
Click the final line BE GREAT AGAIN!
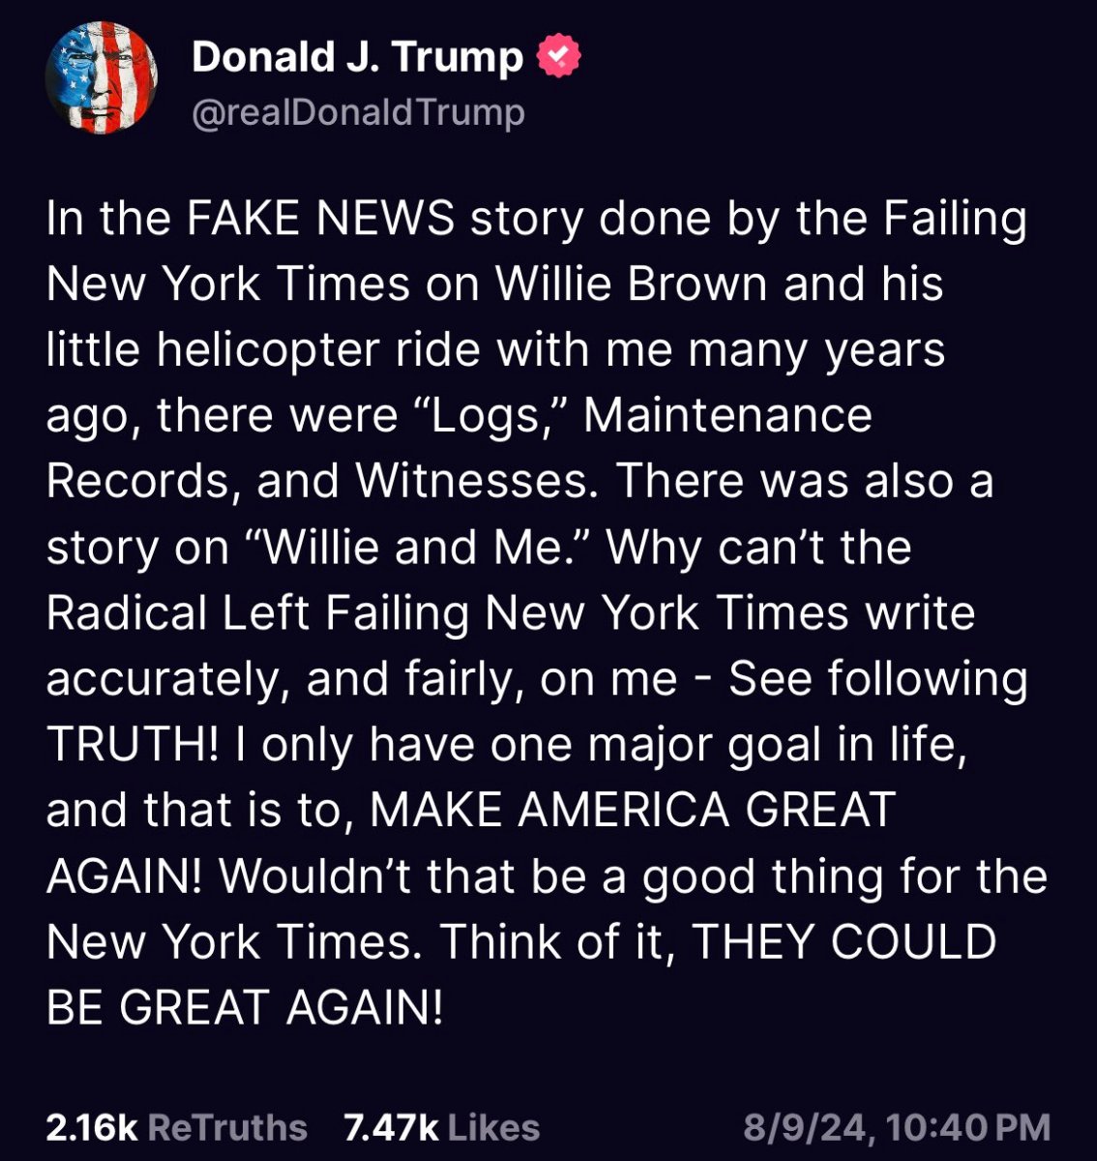pos(245,1008)
